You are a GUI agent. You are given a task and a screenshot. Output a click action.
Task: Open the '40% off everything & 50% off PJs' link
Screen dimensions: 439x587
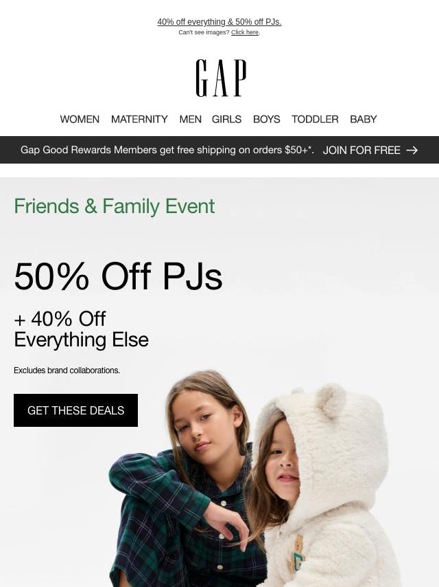coord(219,22)
